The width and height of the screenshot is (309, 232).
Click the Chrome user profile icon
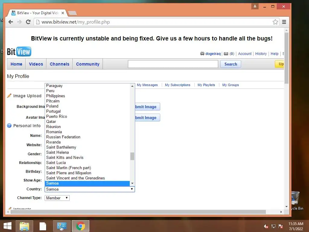coord(255,6)
